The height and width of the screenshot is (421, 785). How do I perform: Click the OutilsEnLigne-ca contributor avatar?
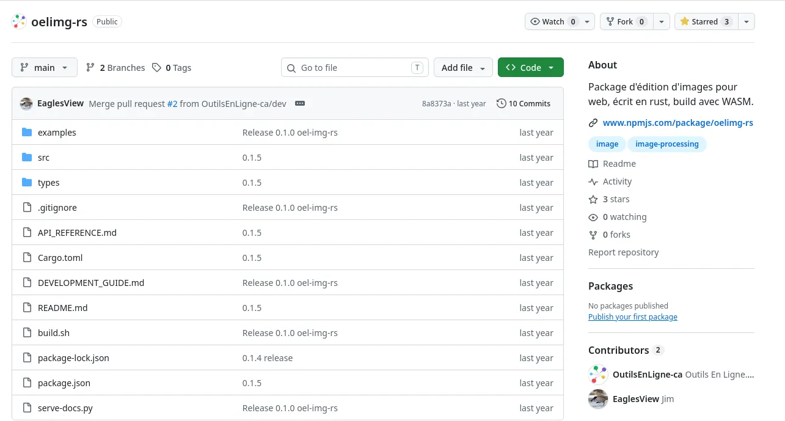[x=598, y=375]
